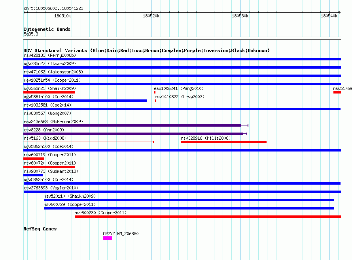
Task: Click the short blue nsv980773 (Sudmant2013) bar
Action: click(x=33, y=175)
